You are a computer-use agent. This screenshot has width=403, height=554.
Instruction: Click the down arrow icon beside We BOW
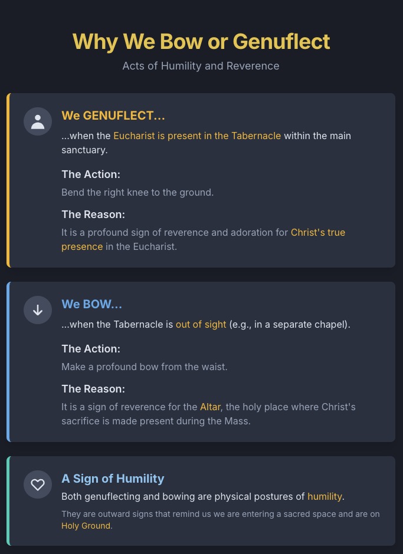(38, 310)
